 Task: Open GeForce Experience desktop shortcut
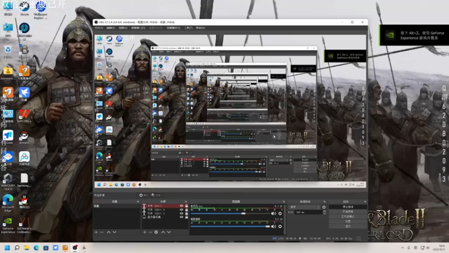[x=8, y=225]
